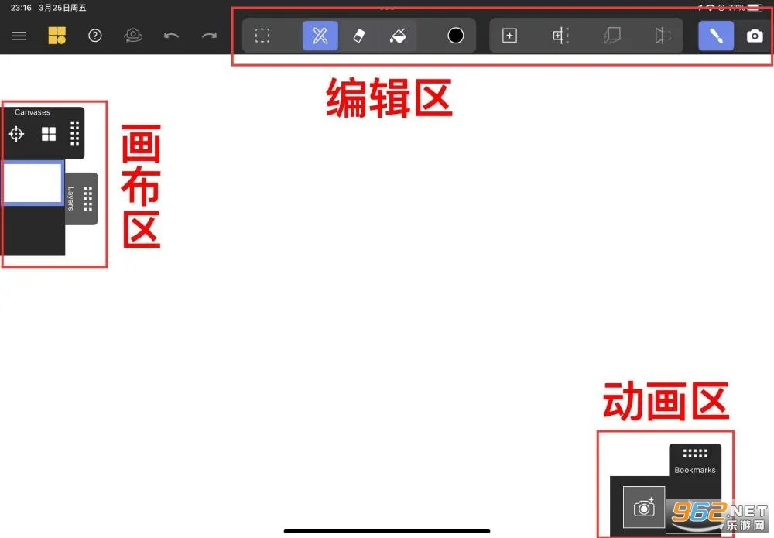This screenshot has width=774, height=538.
Task: Open the help question mark
Action: click(x=95, y=36)
